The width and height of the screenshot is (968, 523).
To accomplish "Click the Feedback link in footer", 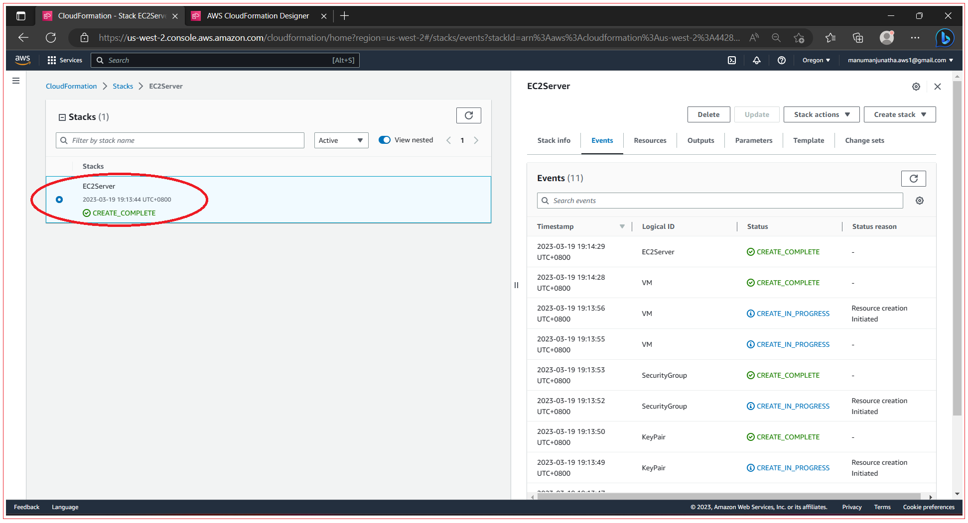I will 26,507.
